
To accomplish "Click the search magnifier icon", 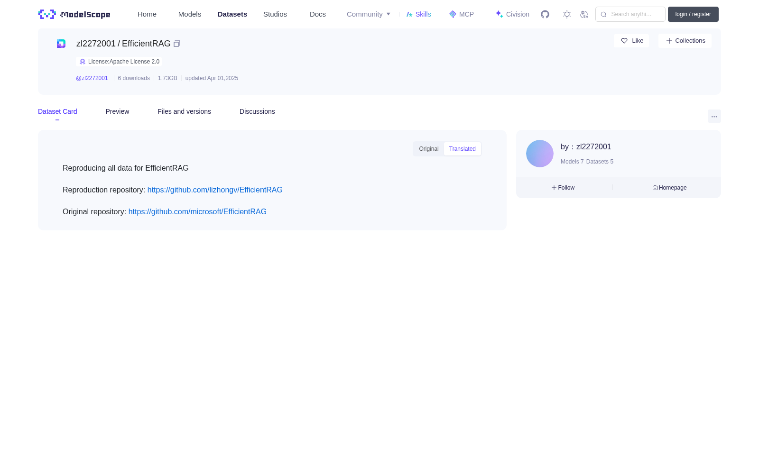I will [x=603, y=14].
